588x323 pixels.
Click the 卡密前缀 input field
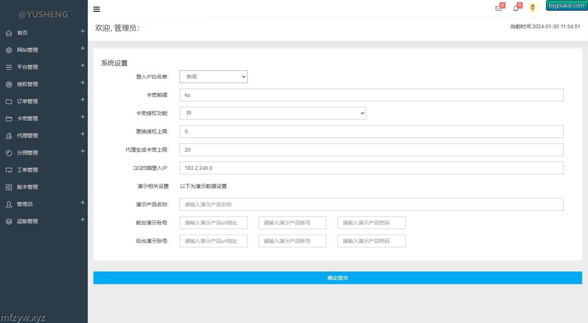click(371, 95)
